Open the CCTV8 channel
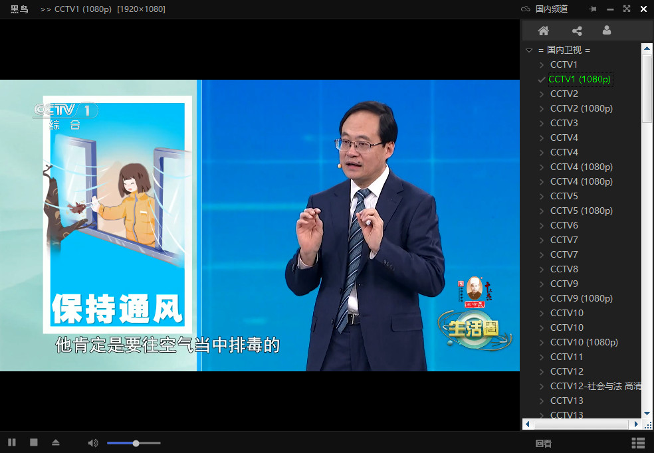This screenshot has width=654, height=453. coord(564,269)
